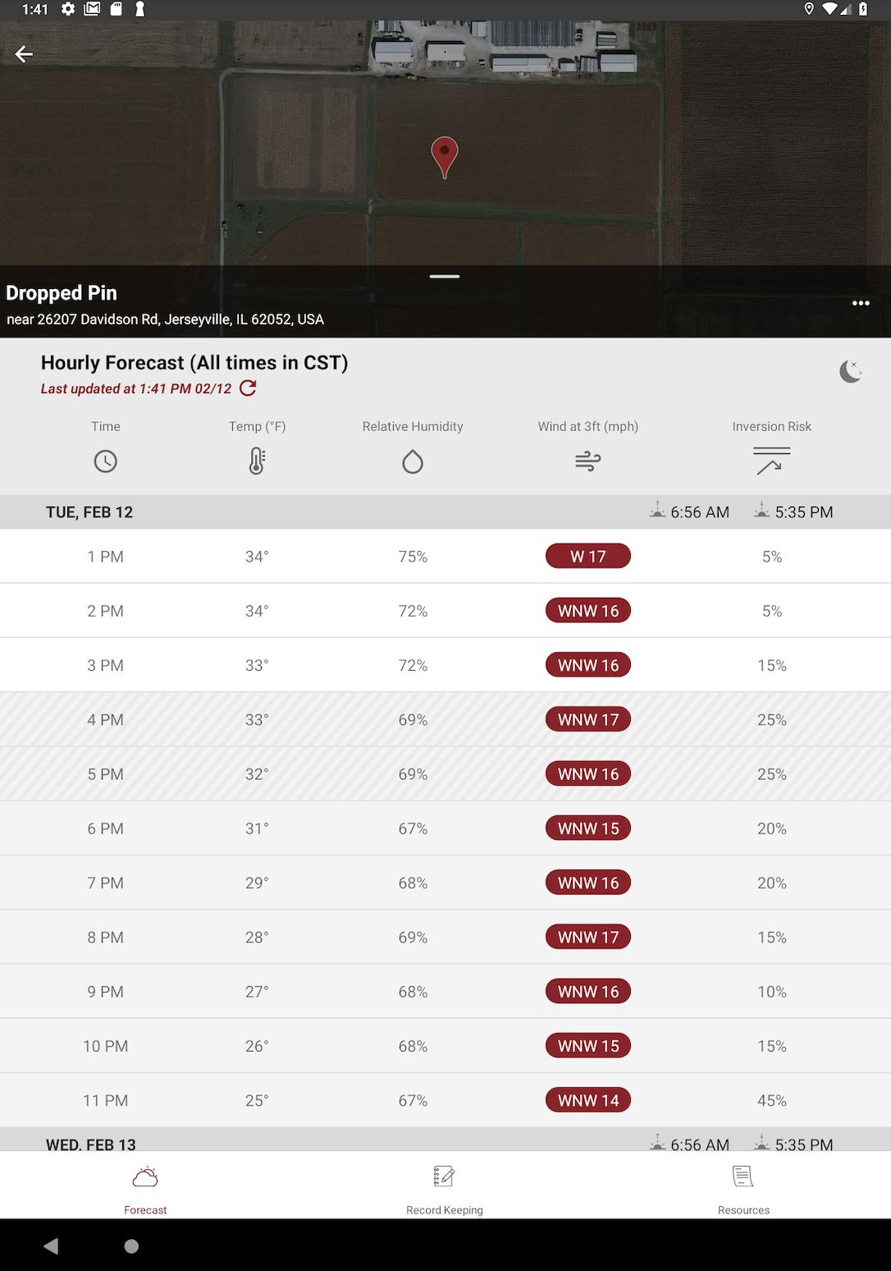Tap the drag handle above Dropped Pin

(x=445, y=277)
